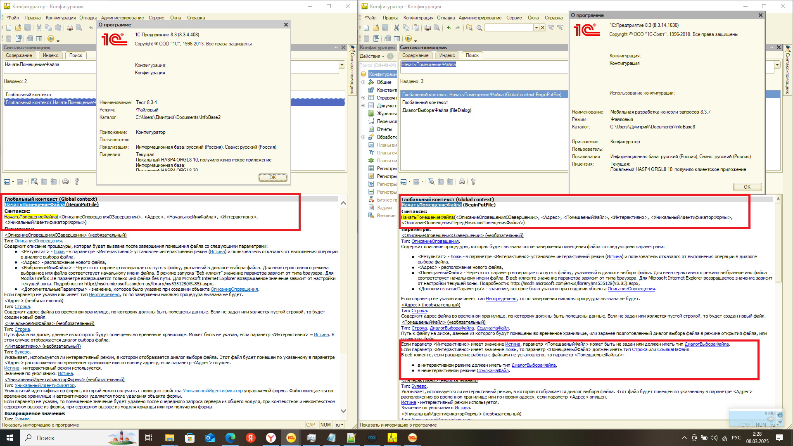Click OK in right О программе dialog
Viewport: 793px width, 446px height.
click(x=747, y=187)
